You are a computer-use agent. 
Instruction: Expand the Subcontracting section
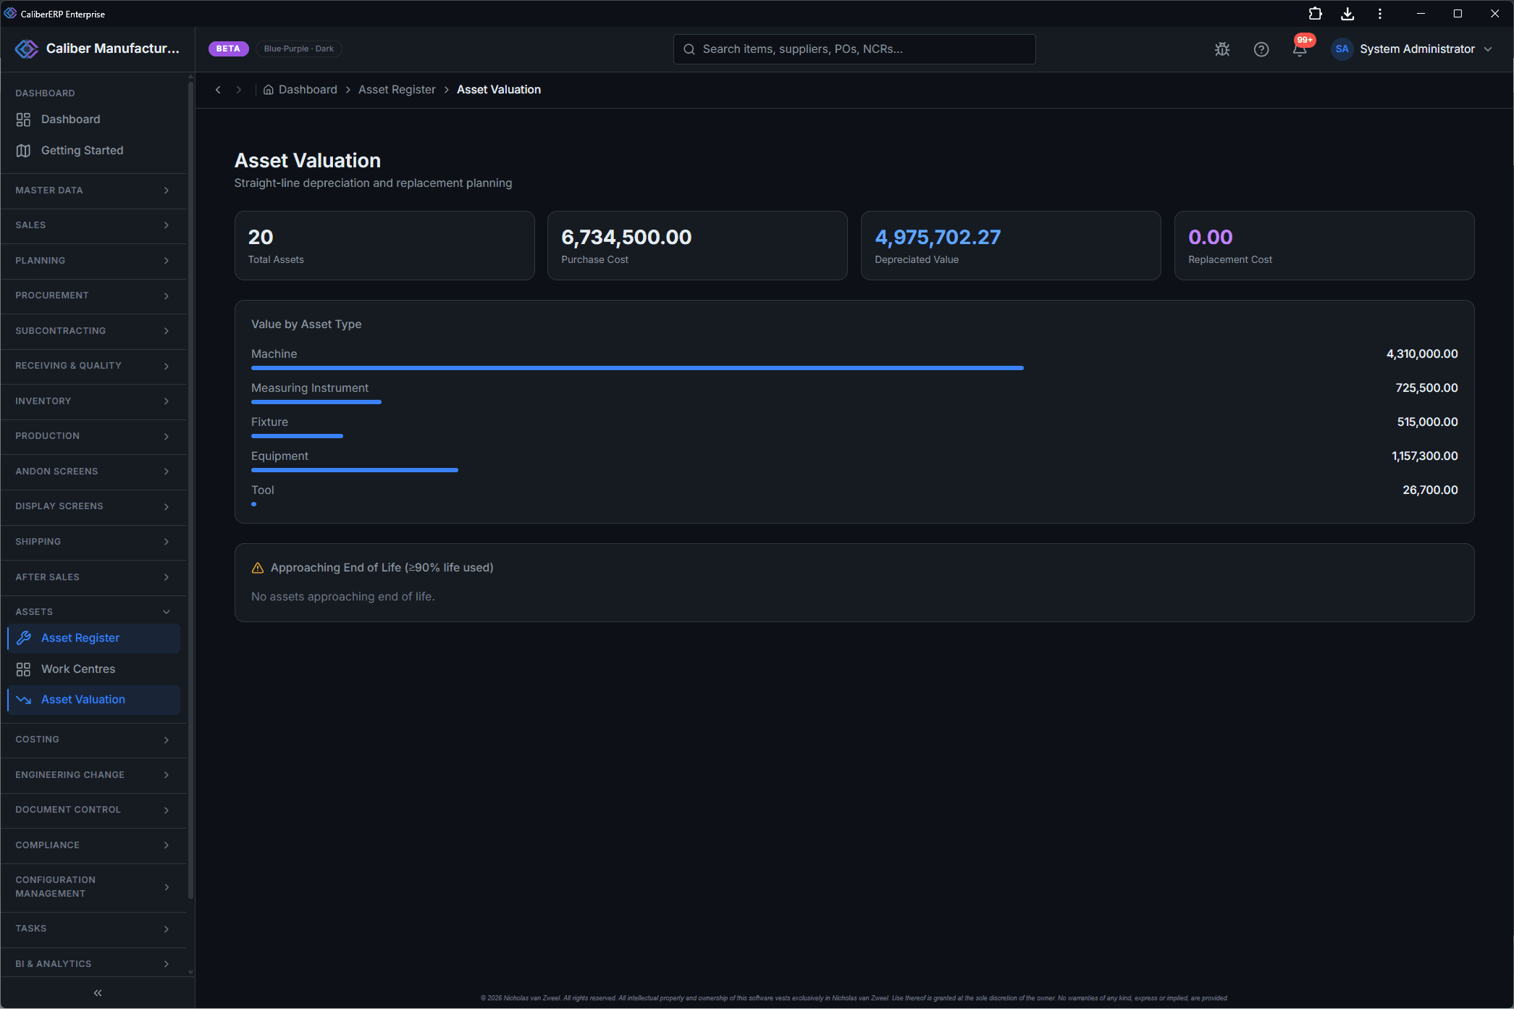93,331
